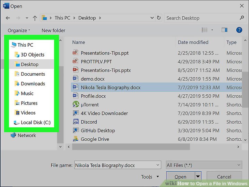Image resolution: width=249 pixels, height=187 pixels.
Task: Select Desktop in the address path
Action: click(x=87, y=18)
